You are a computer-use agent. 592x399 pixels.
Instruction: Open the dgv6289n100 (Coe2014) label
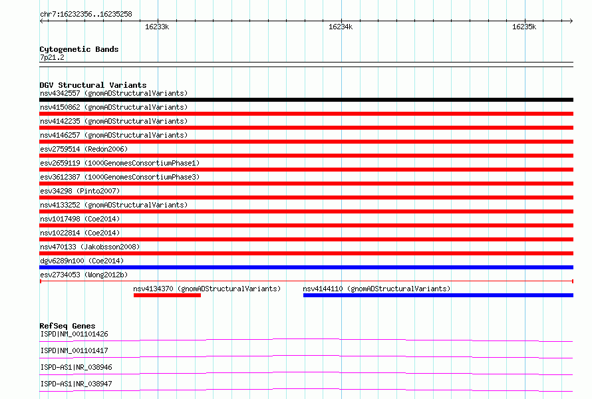click(82, 261)
